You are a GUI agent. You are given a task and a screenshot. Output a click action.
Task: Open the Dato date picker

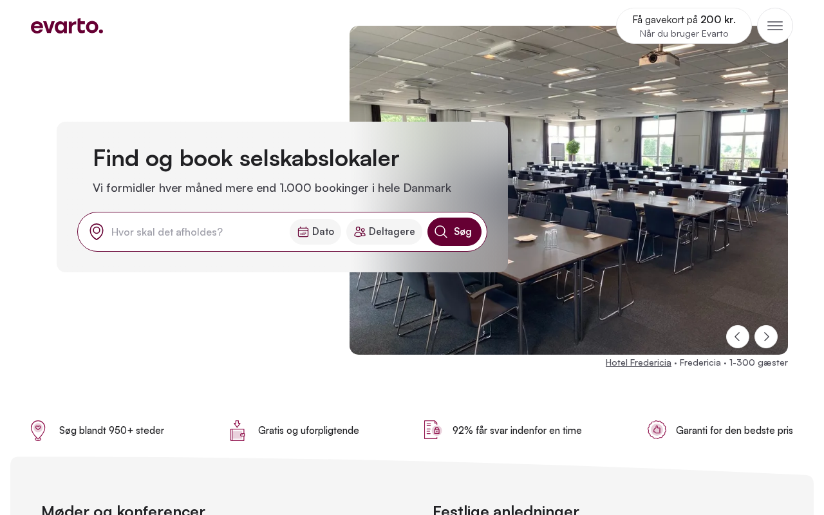coord(315,232)
